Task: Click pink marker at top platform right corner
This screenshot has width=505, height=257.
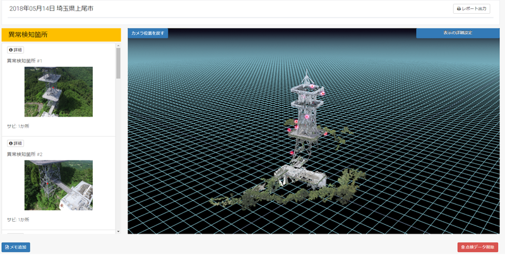Action: tap(322, 93)
